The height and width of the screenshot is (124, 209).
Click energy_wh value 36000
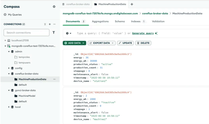coord(93,61)
